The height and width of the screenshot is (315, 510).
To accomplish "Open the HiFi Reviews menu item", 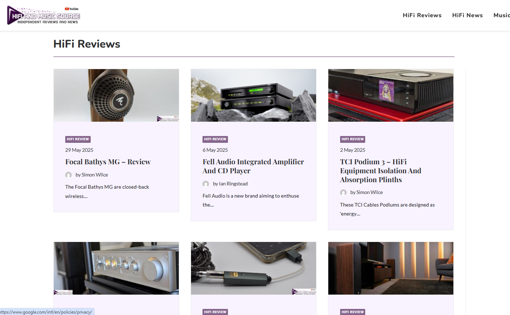I will [x=422, y=15].
